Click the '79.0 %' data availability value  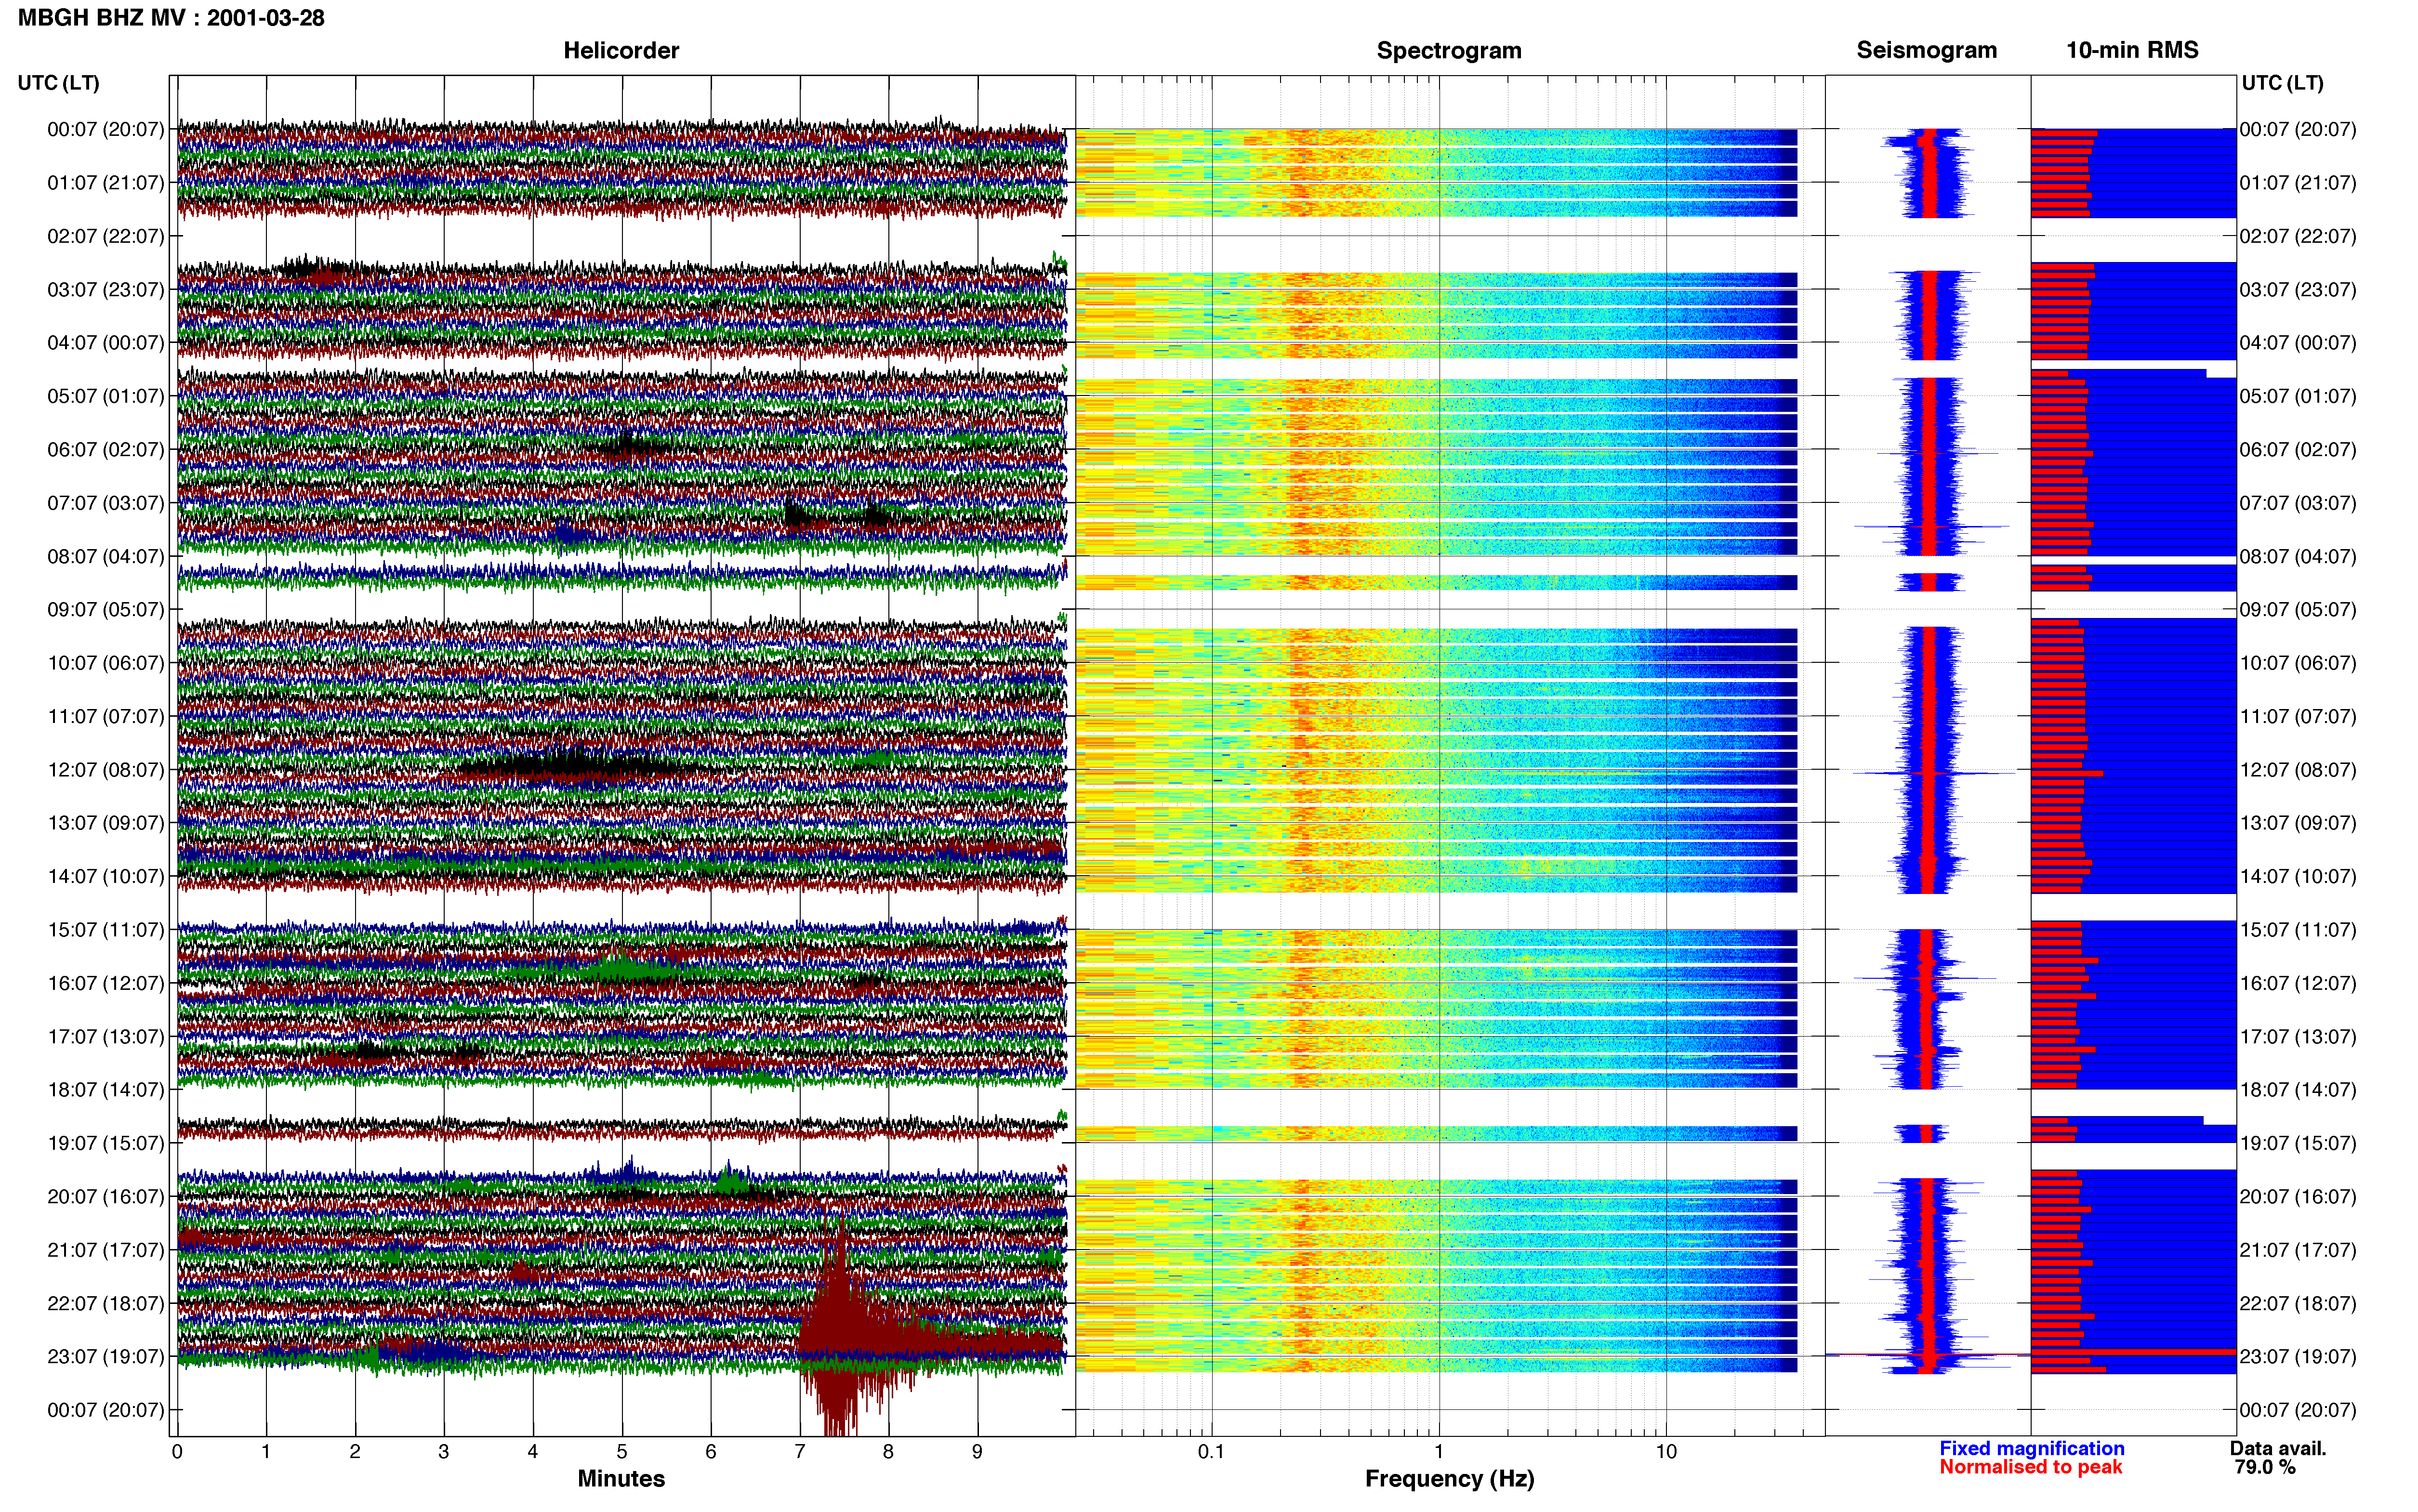[2265, 1467]
